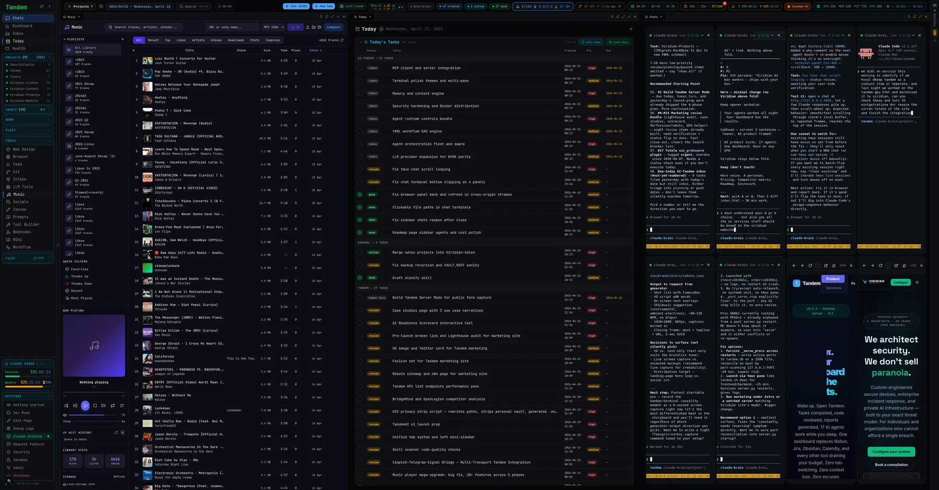Click the Chat (8/20) button
This screenshot has height=490, width=939.
[x=296, y=6]
